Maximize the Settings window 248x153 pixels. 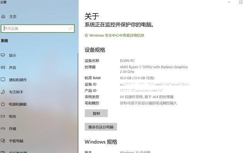241,2
